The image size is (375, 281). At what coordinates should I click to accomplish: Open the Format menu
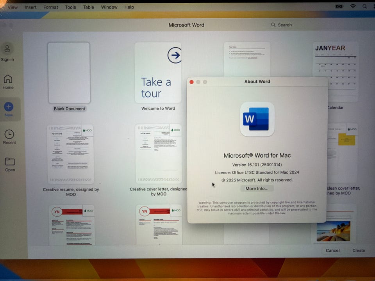pos(50,7)
